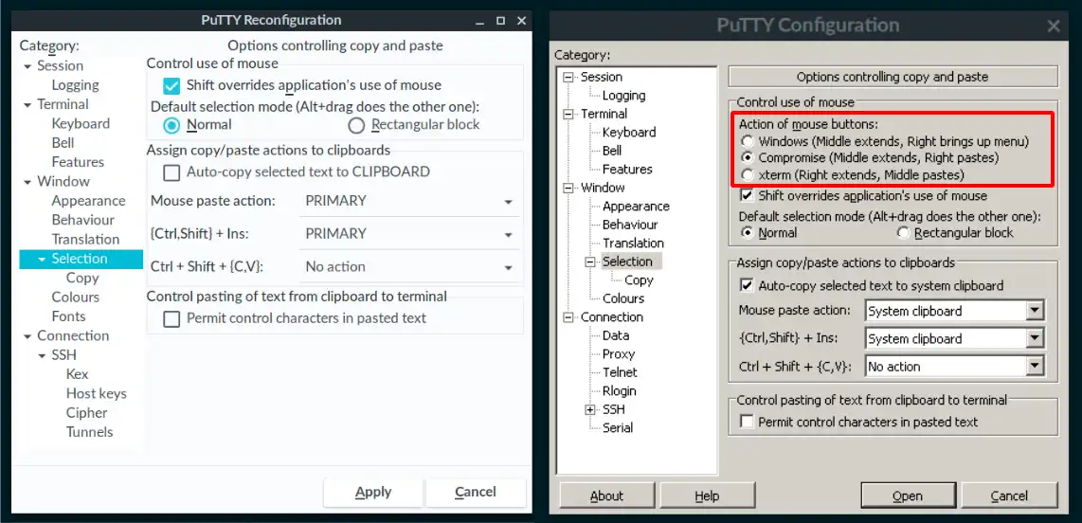Viewport: 1082px width, 523px height.
Task: Select Data in Configuration category tree
Action: coord(616,336)
